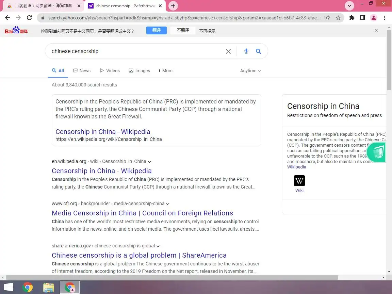Click the Wiki label under W icon
The height and width of the screenshot is (294, 392).
(299, 191)
